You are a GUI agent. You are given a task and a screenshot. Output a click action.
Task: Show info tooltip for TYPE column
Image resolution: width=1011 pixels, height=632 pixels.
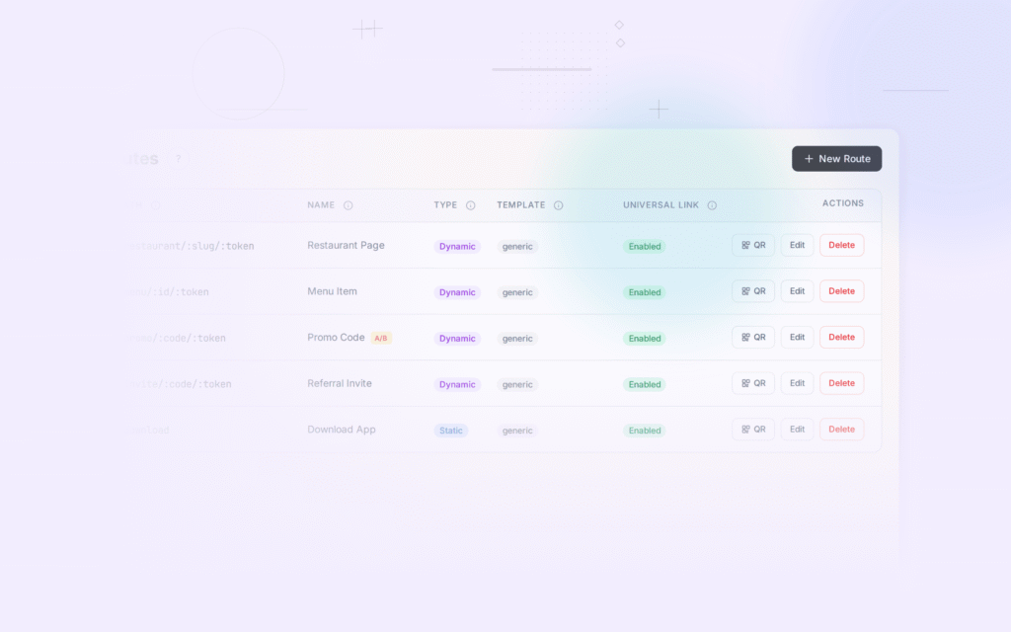tap(471, 205)
